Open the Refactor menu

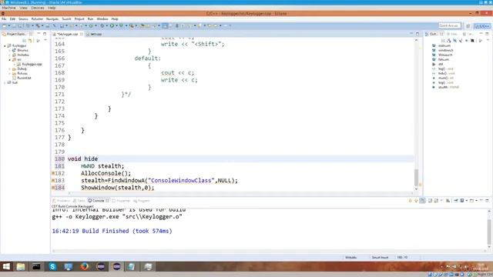pos(37,18)
